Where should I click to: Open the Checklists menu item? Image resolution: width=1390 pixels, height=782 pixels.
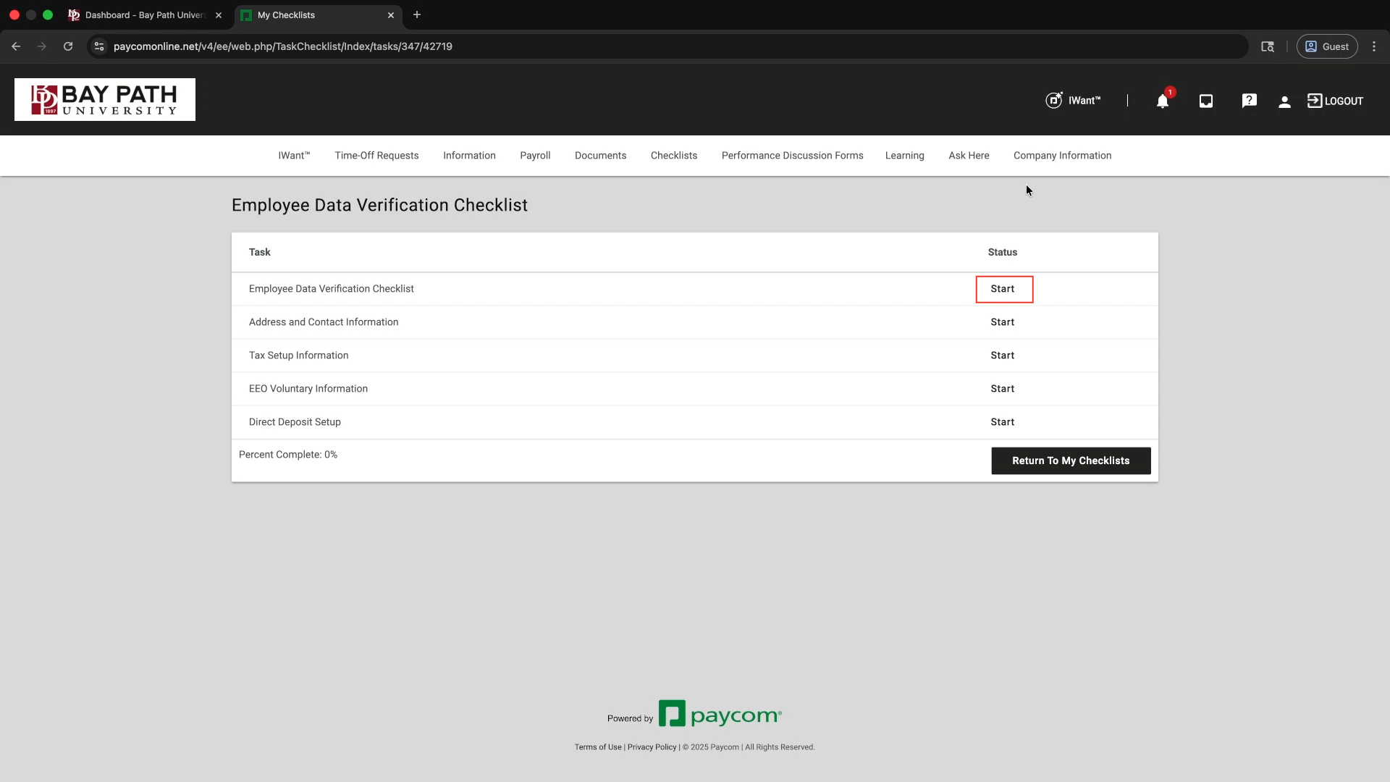[x=673, y=156]
